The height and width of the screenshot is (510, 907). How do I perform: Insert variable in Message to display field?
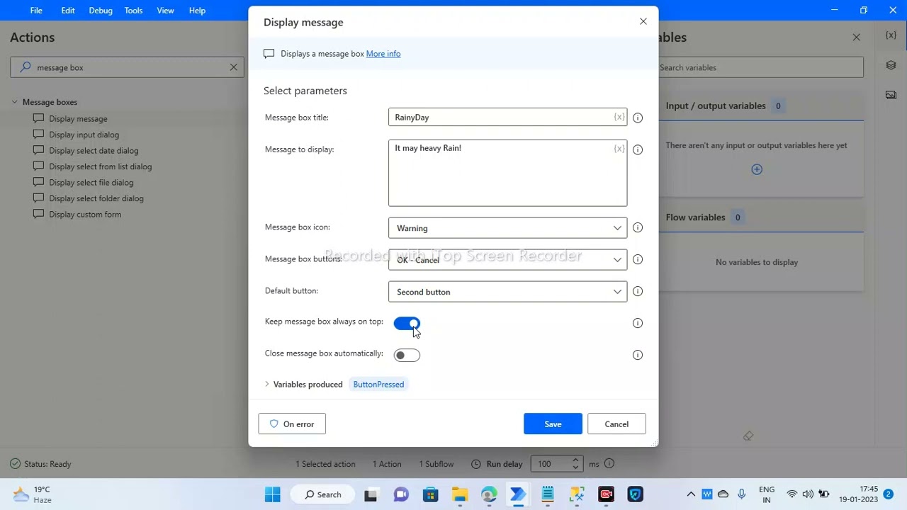click(619, 149)
